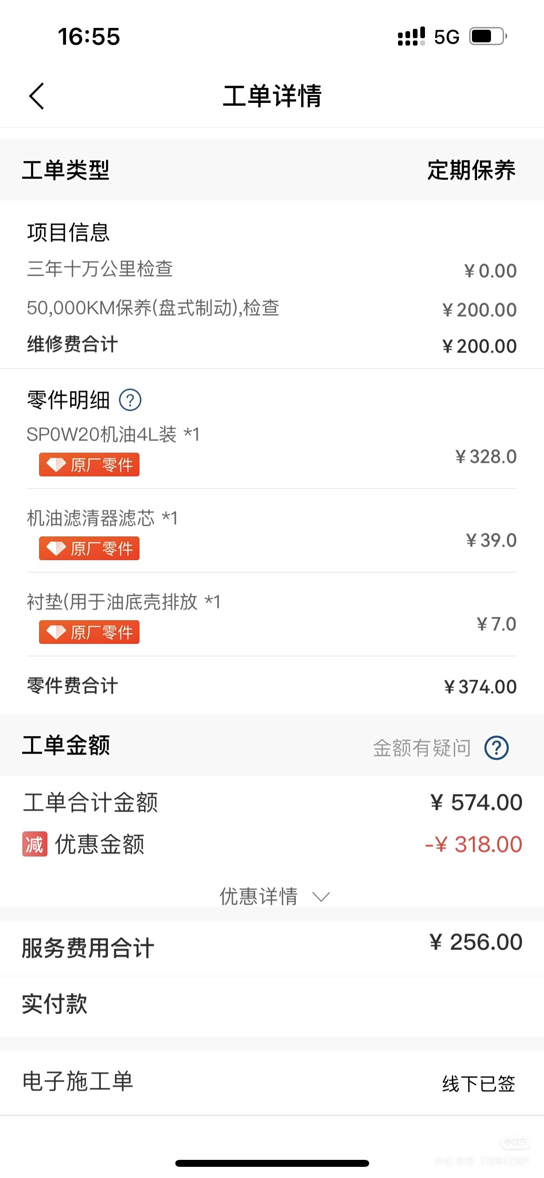Tap the cellular signal bars icon

411,36
